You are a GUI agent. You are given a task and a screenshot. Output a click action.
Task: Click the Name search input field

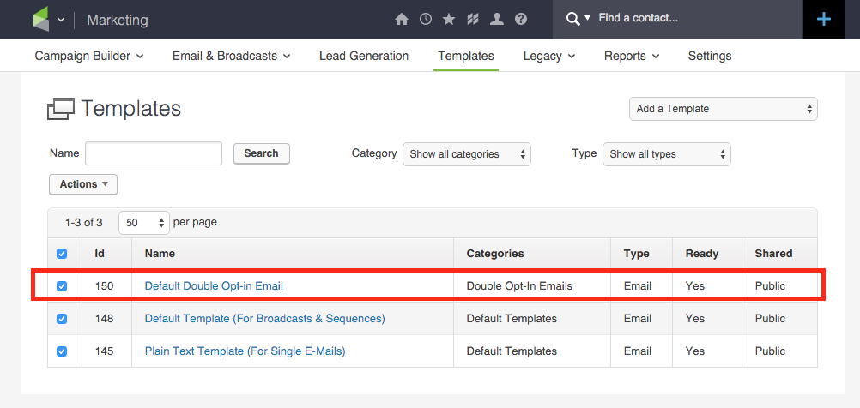pos(154,153)
